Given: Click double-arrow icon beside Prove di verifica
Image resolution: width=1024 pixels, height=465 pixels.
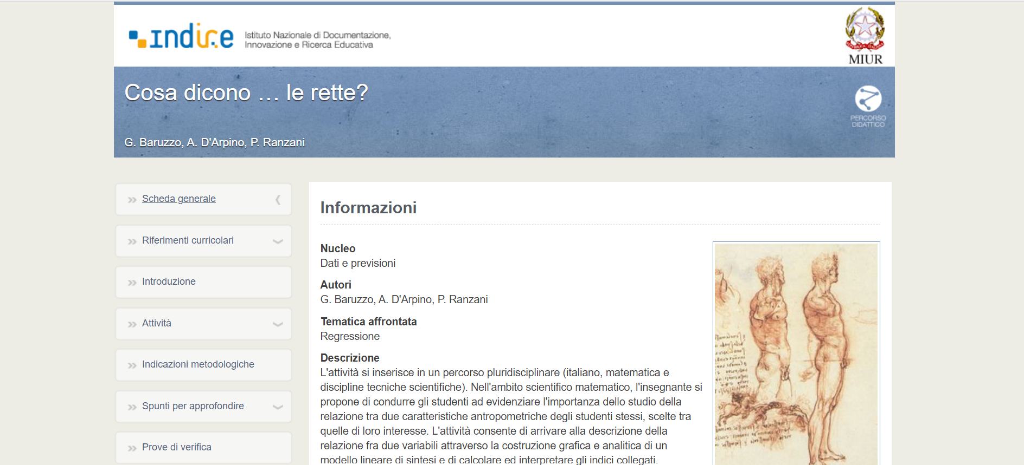Looking at the screenshot, I should pyautogui.click(x=132, y=448).
